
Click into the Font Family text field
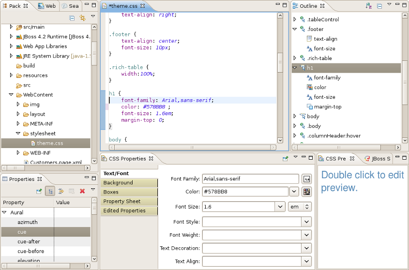[x=250, y=179]
